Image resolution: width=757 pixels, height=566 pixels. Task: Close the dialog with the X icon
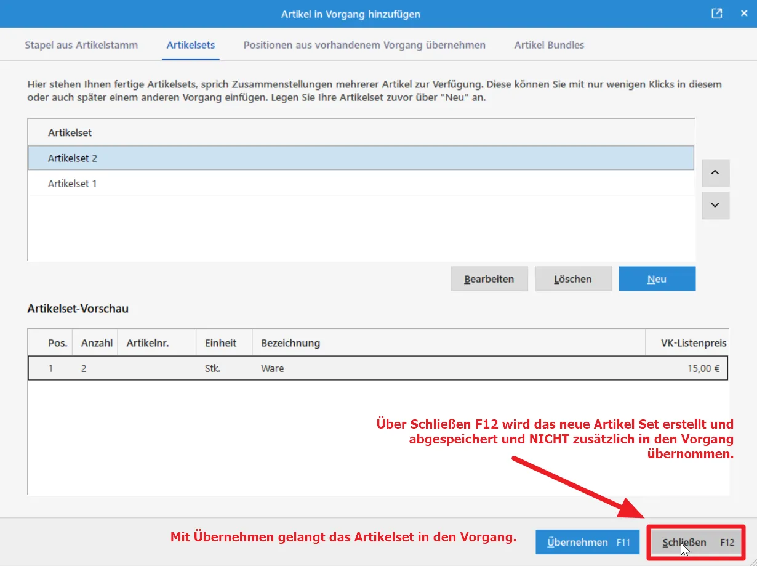coord(743,14)
